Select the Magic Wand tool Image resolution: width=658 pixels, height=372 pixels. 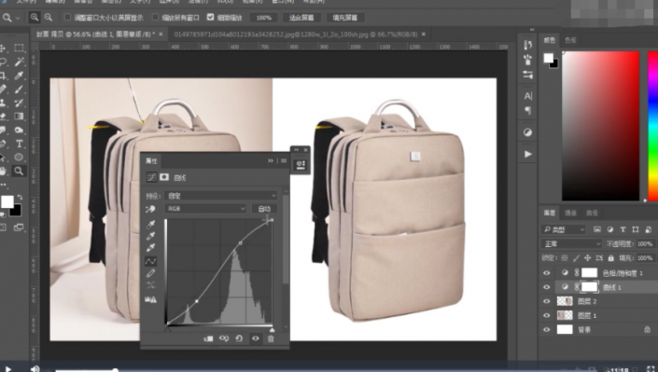point(19,62)
